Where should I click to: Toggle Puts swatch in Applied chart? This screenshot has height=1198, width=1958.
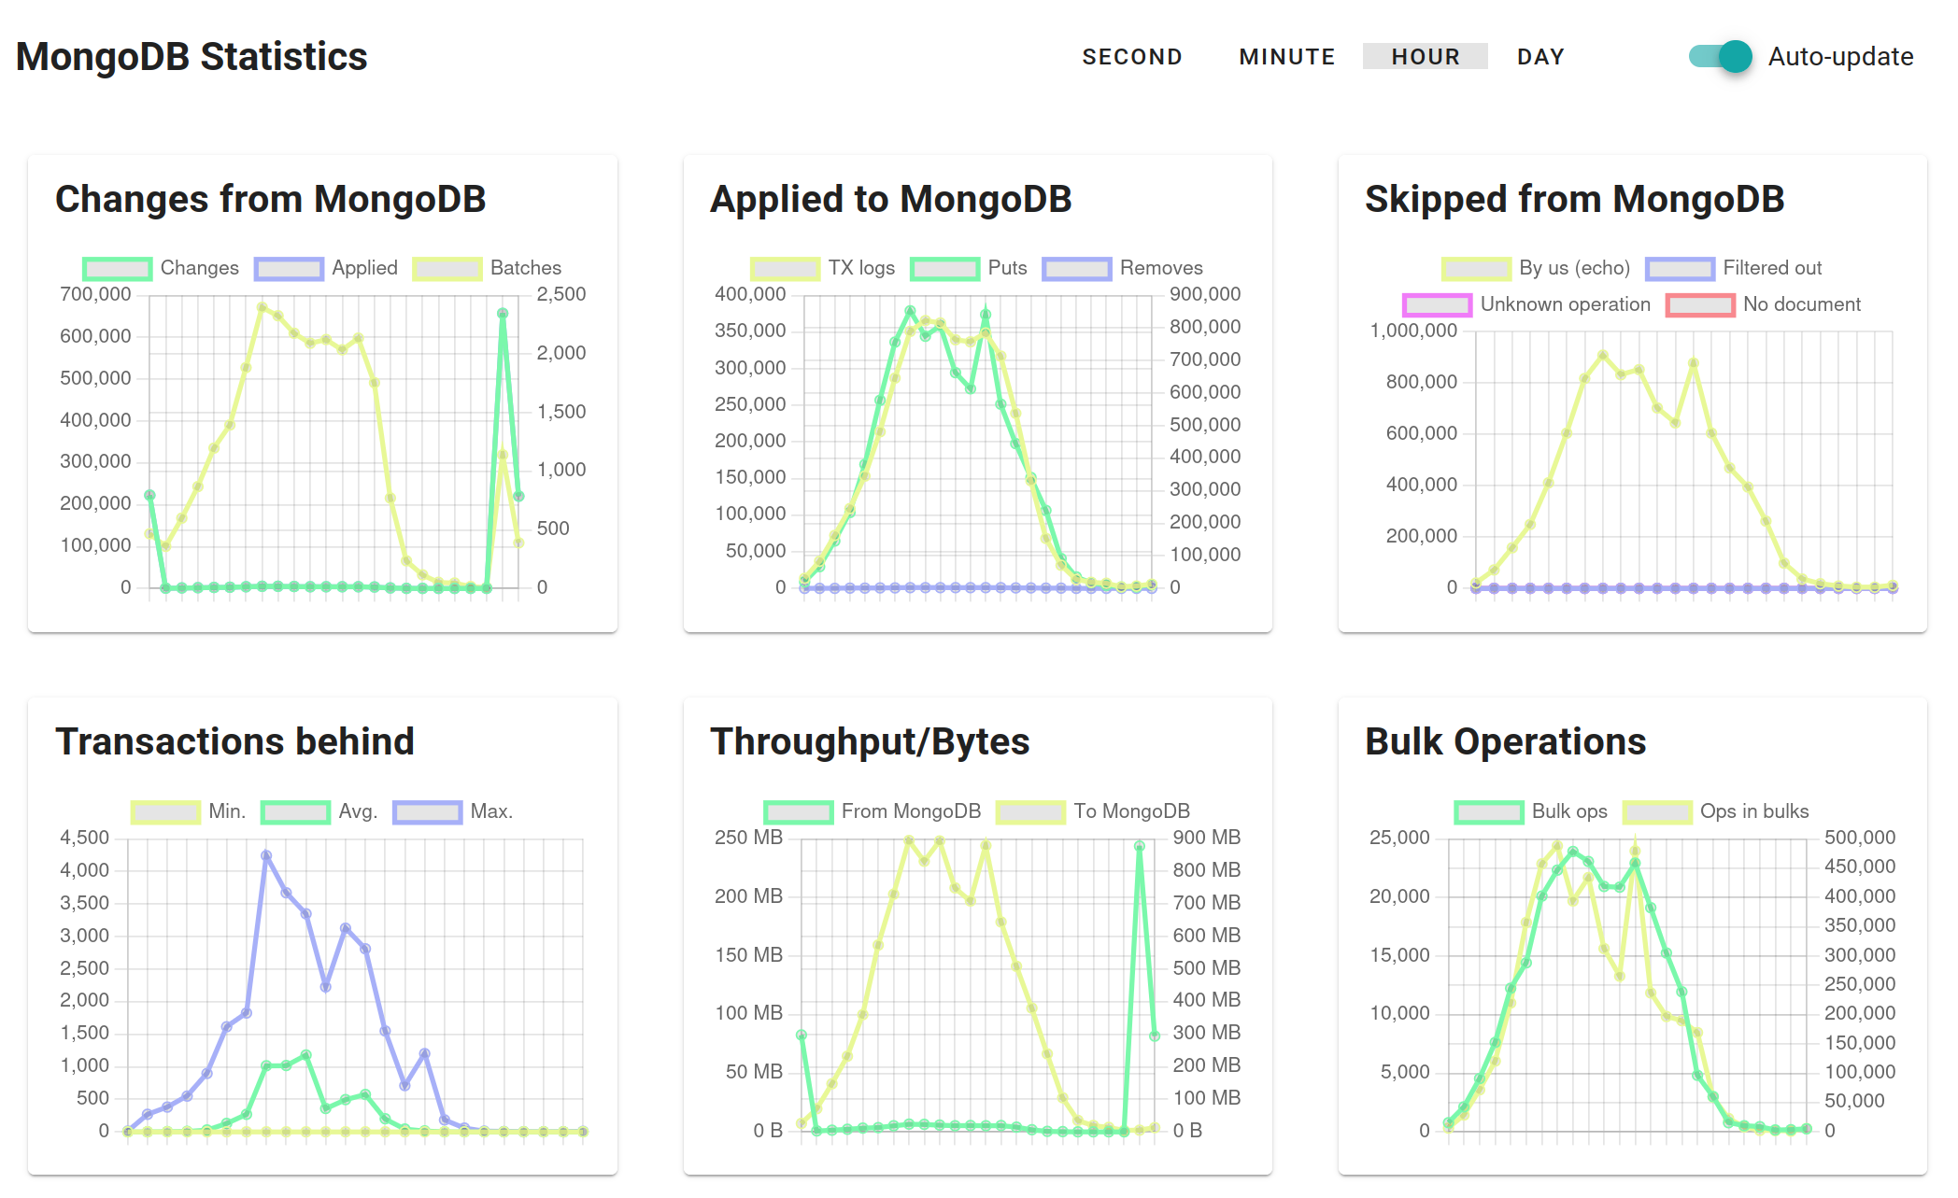(945, 269)
